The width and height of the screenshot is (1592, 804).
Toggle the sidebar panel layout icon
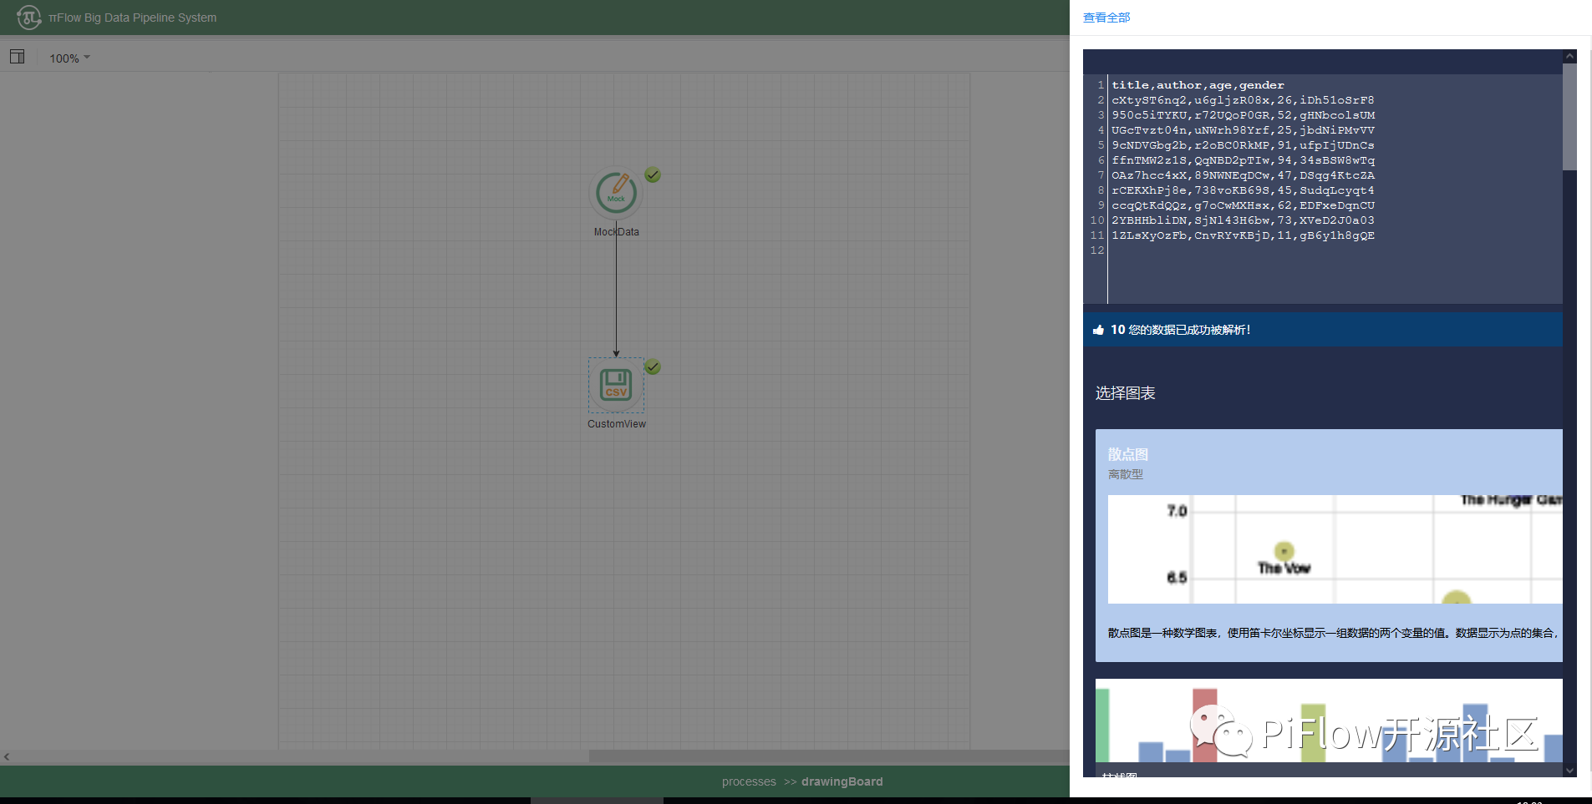click(x=17, y=57)
